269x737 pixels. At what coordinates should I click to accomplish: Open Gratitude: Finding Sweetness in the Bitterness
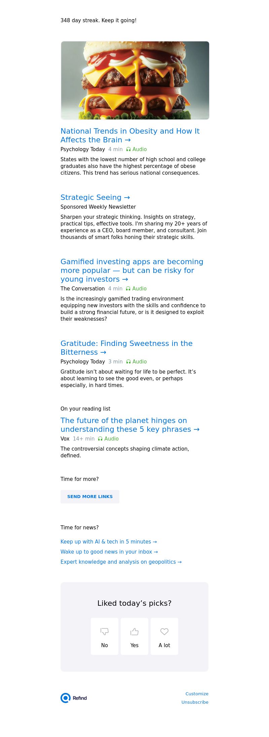point(126,348)
